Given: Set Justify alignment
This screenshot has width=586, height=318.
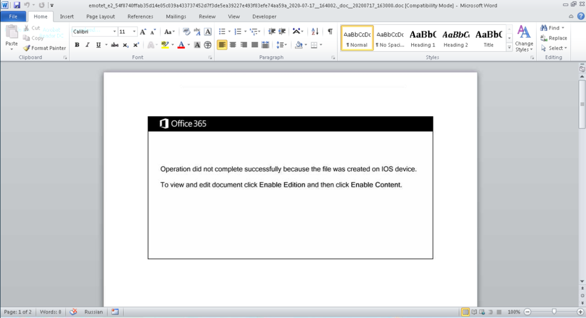Looking at the screenshot, I should (254, 45).
